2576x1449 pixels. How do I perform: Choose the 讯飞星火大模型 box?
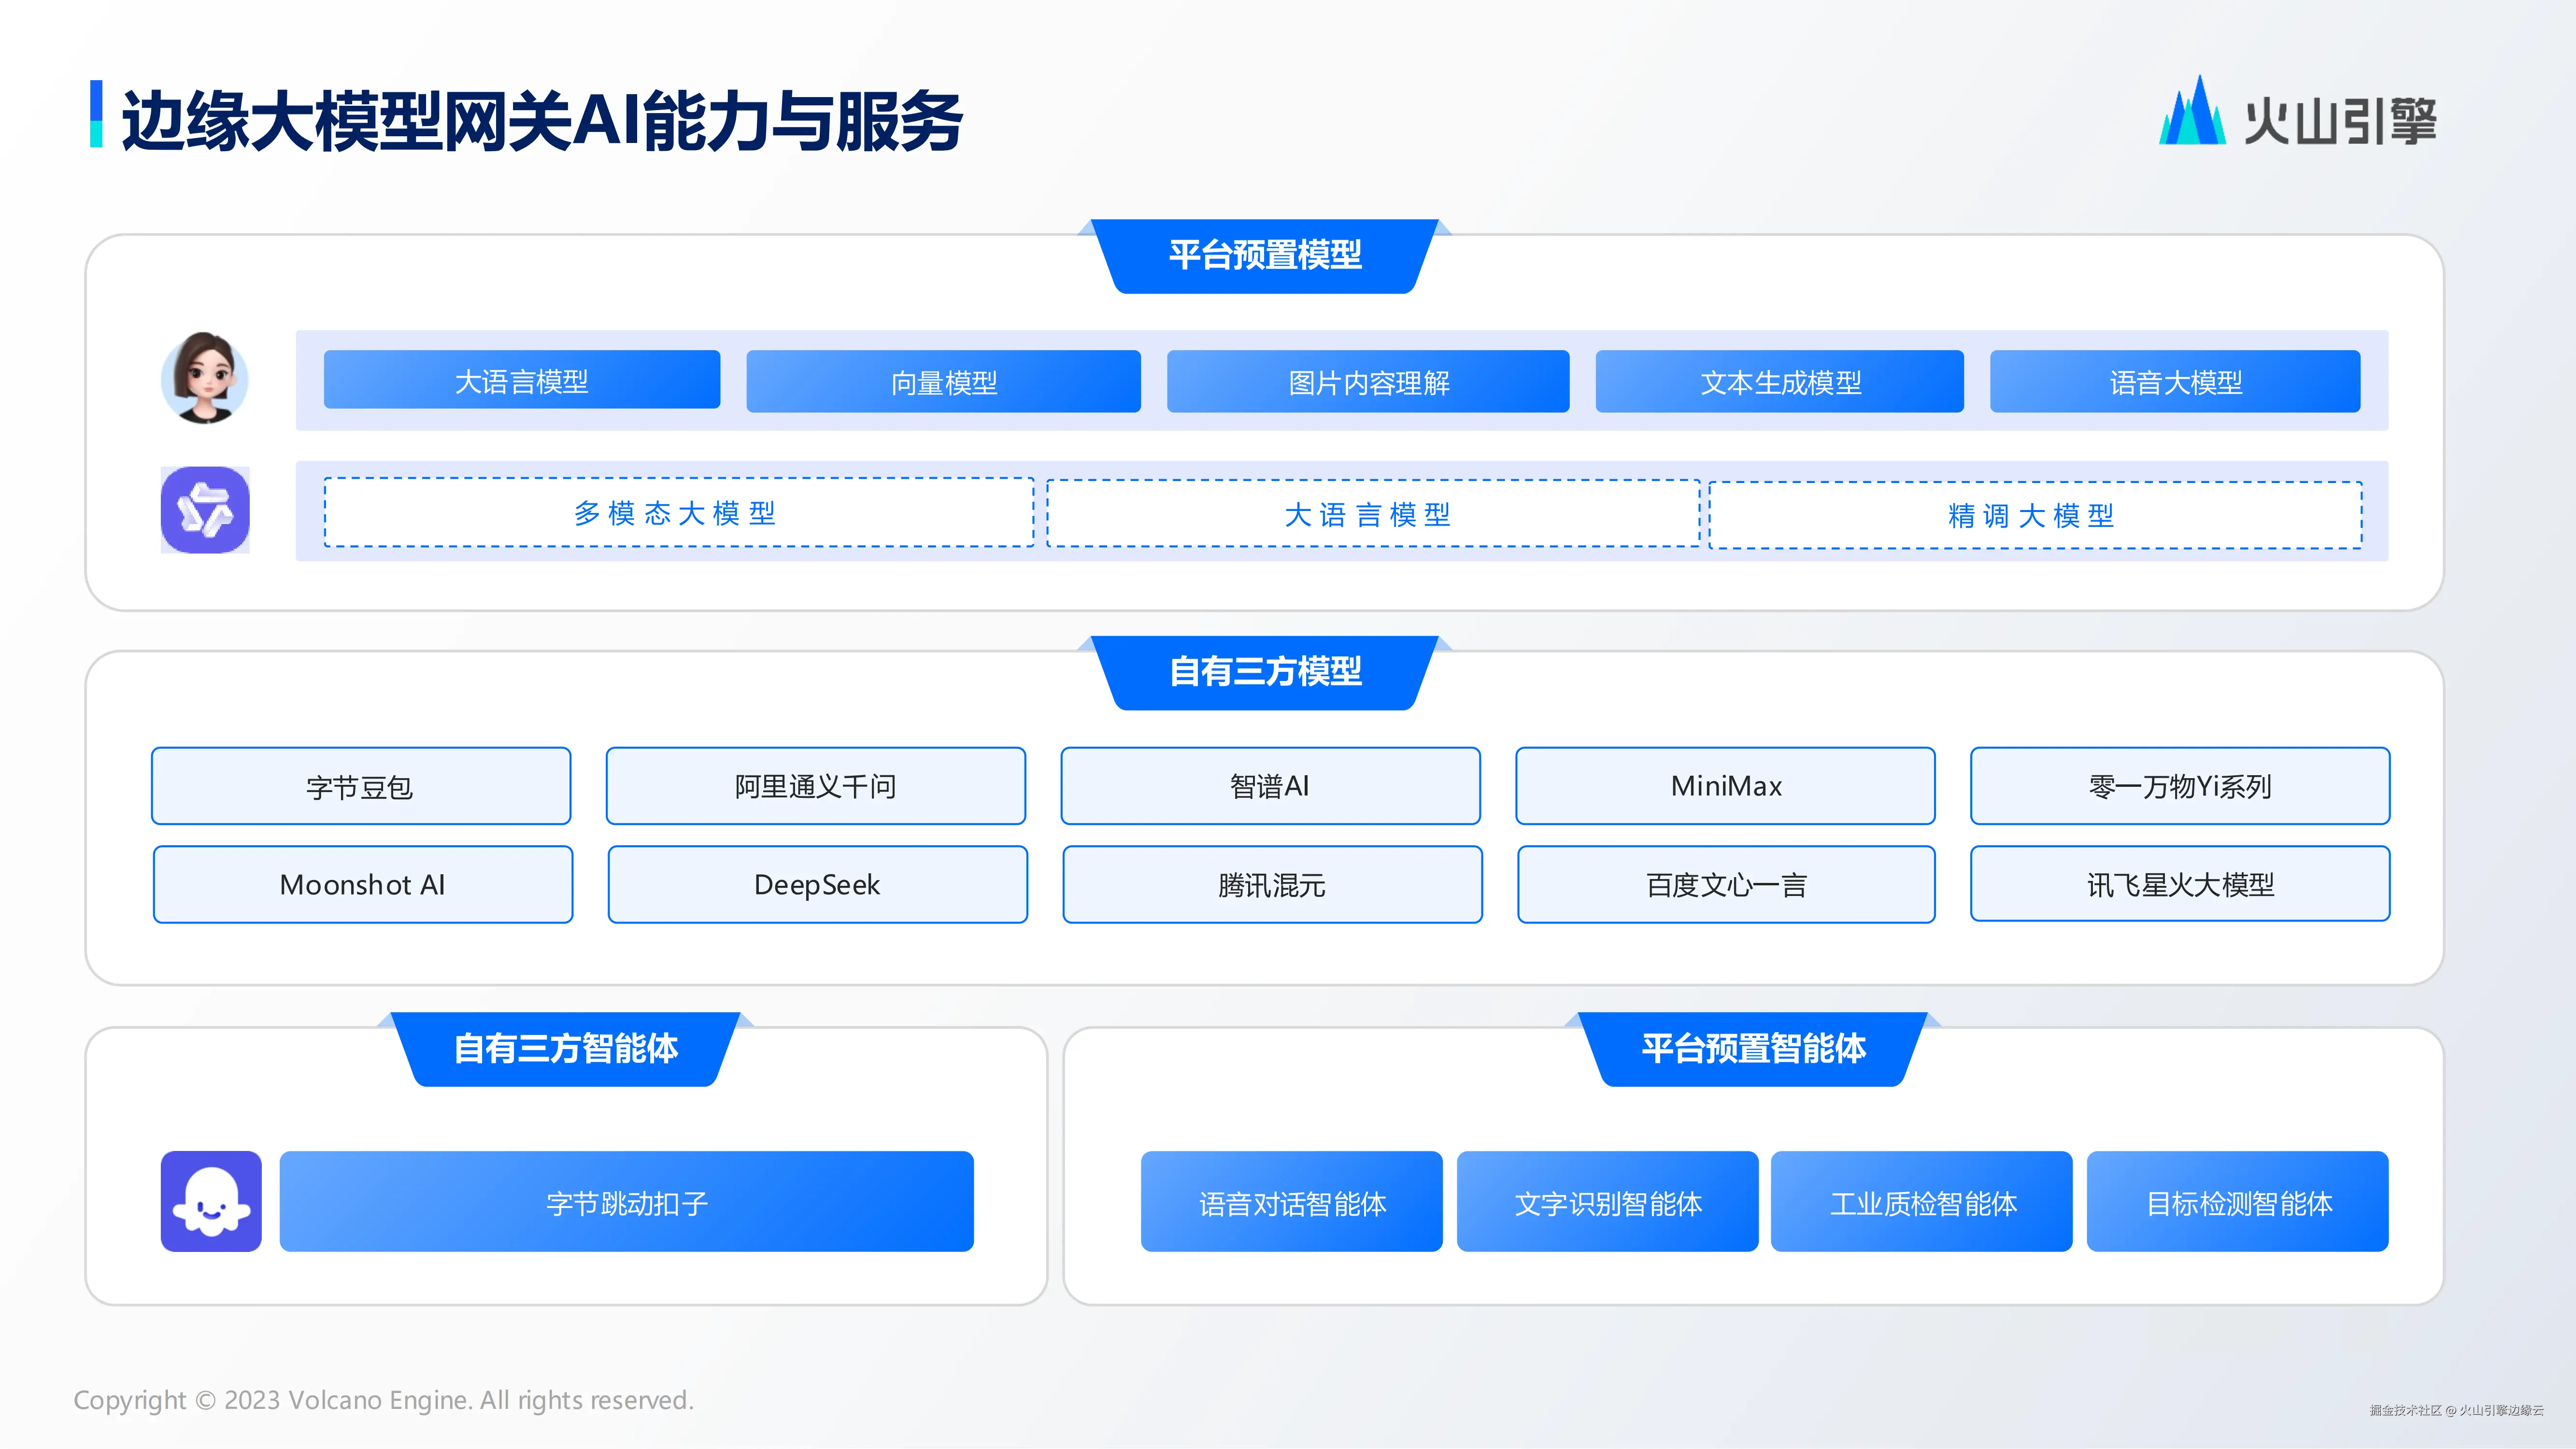pyautogui.click(x=2180, y=884)
